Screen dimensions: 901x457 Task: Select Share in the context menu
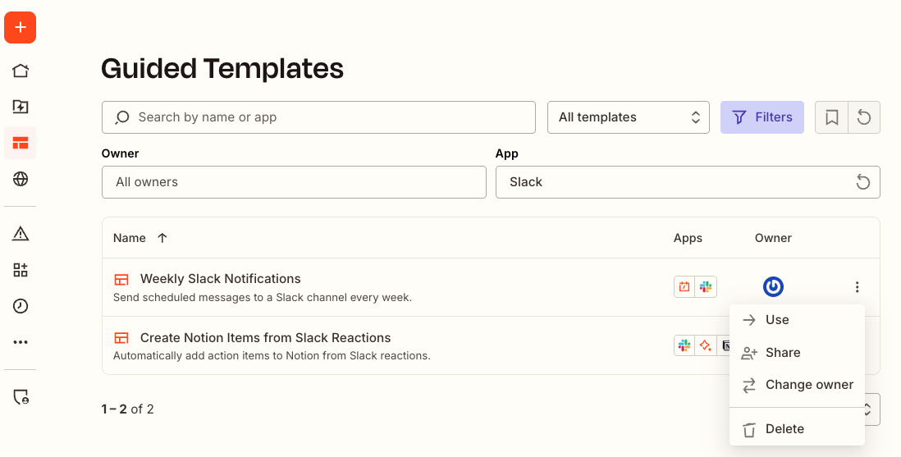point(782,353)
